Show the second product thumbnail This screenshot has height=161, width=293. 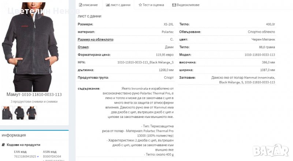coord(19,112)
